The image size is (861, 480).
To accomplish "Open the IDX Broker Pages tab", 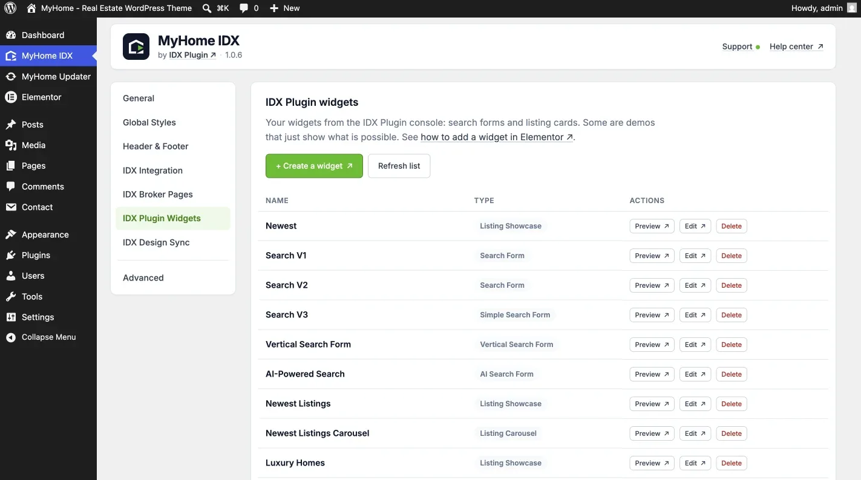I will [173, 195].
